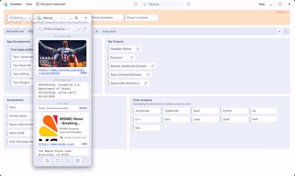Screen dimensions: 295x176
Task: Click the Find in history search field
Action: 61,29
